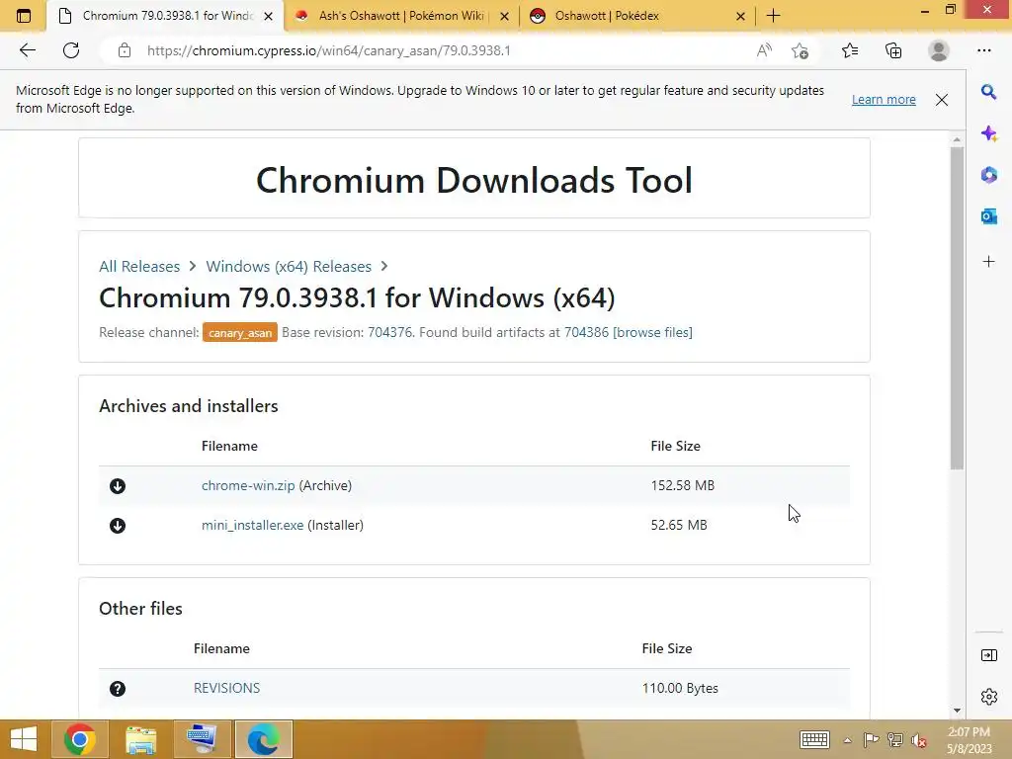Open the computer icon in taskbar
This screenshot has height=759, width=1012.
pyautogui.click(x=202, y=739)
